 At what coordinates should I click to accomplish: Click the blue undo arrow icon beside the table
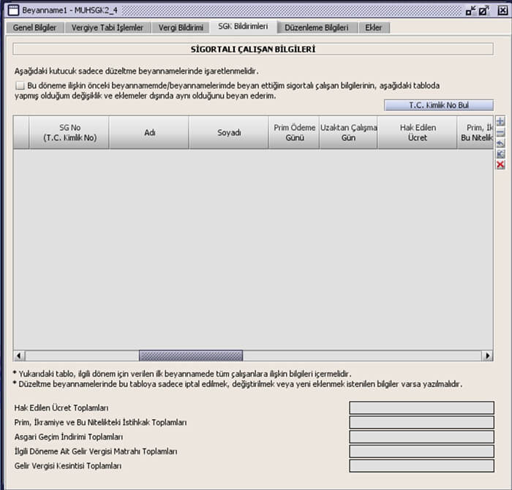(x=500, y=143)
